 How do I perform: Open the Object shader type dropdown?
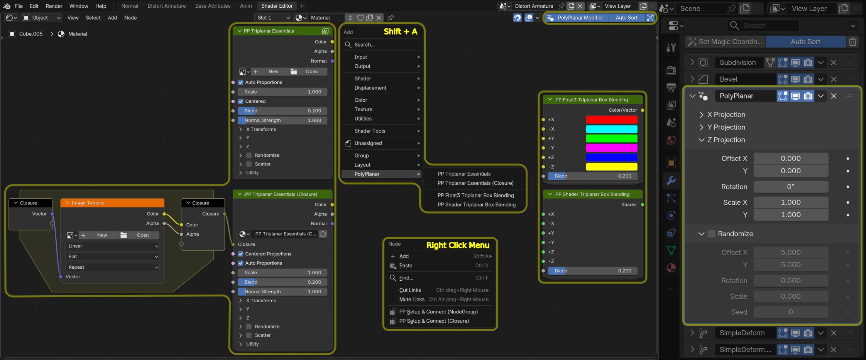(42, 18)
